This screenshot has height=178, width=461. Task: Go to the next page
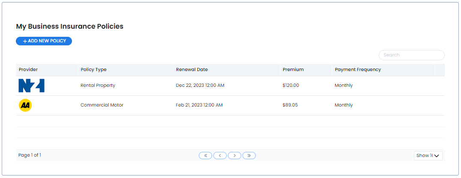coord(234,155)
